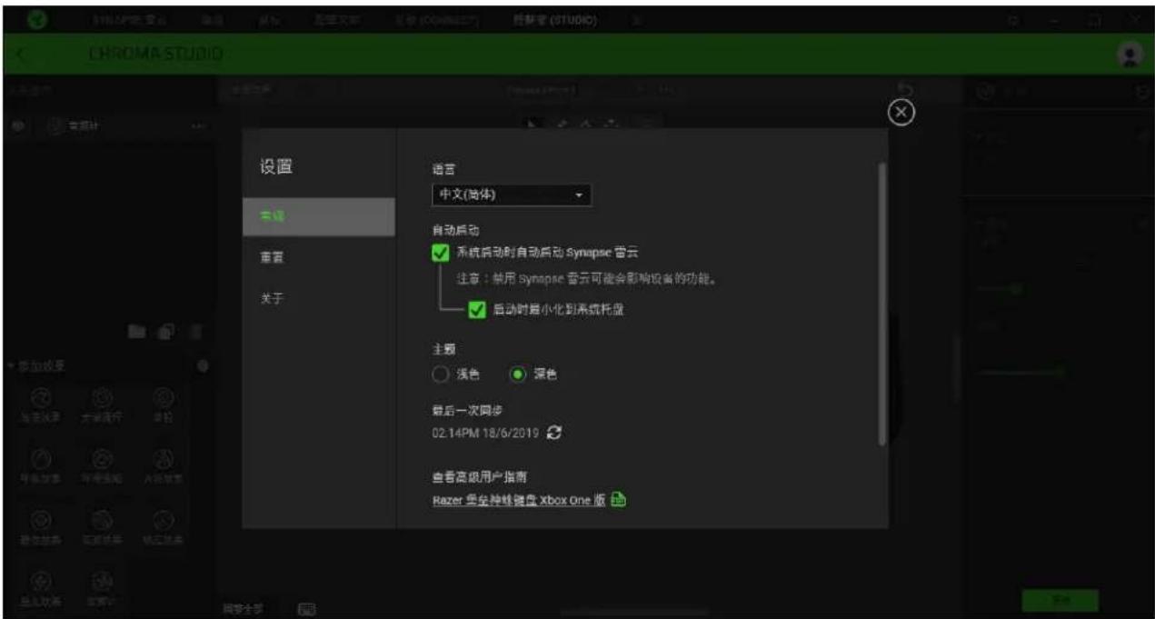
Task: Open the language dropdown showing 中文(简体)
Action: (x=511, y=195)
